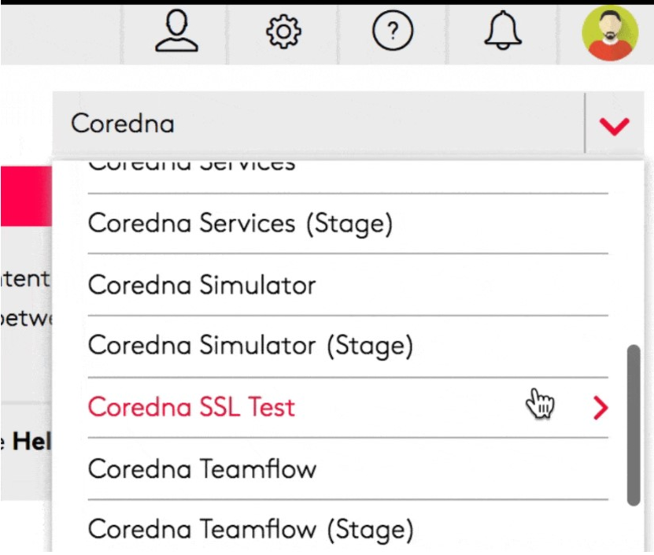
Task: Select Coredna Simulator
Action: click(348, 285)
